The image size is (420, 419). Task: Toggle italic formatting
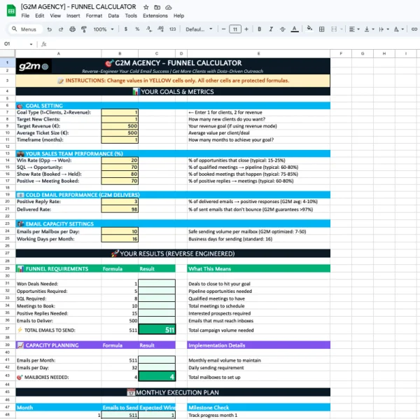pyautogui.click(x=270, y=29)
